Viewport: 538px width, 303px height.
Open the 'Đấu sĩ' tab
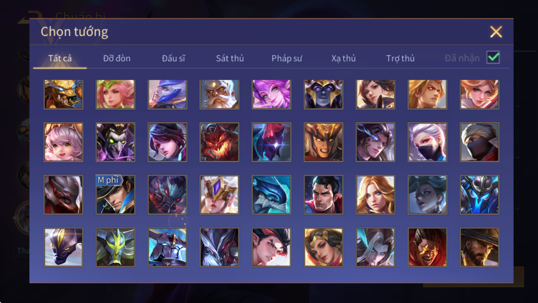point(173,59)
